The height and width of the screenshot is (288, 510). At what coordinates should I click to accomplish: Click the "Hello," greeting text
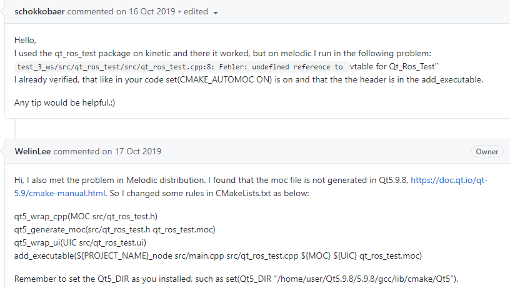25,41
